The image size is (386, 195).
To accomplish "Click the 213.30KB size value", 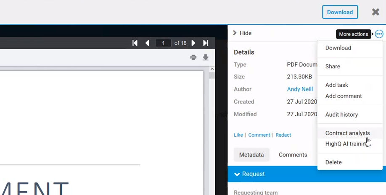I will pyautogui.click(x=299, y=77).
